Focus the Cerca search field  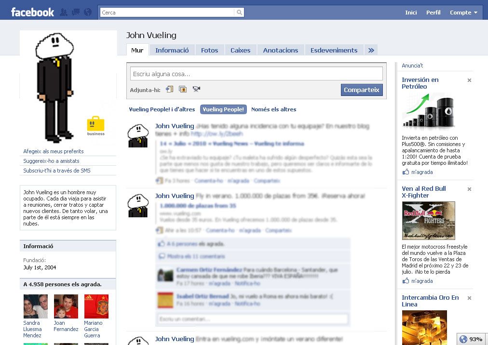(167, 13)
